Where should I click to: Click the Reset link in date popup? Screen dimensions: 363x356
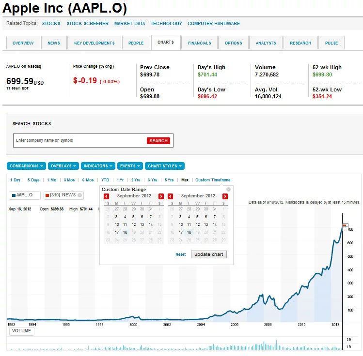180,254
